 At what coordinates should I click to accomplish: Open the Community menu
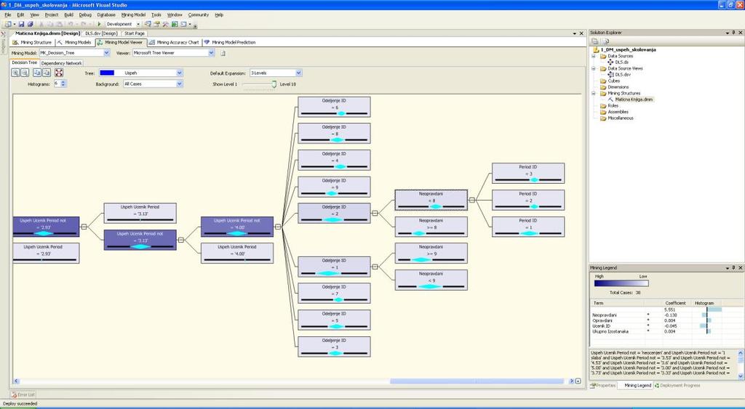(x=198, y=15)
